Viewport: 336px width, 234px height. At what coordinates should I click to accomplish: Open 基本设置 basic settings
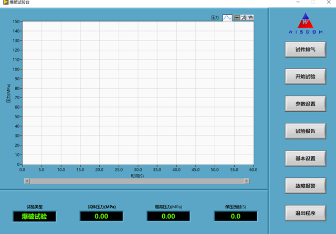coord(305,158)
